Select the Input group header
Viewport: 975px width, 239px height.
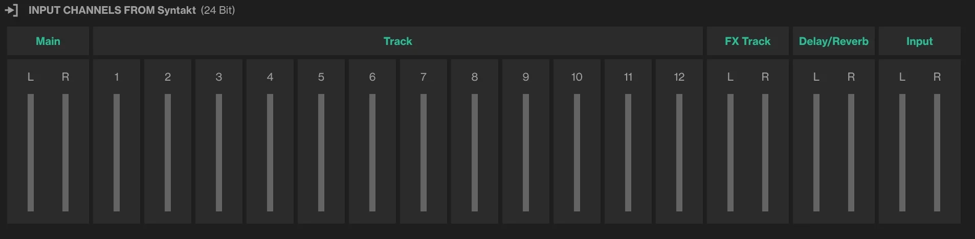click(x=919, y=41)
